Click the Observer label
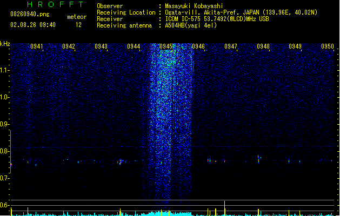340x216 pixels. [110, 6]
